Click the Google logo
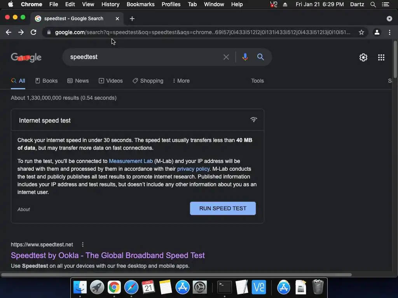The width and height of the screenshot is (398, 298). point(26,57)
